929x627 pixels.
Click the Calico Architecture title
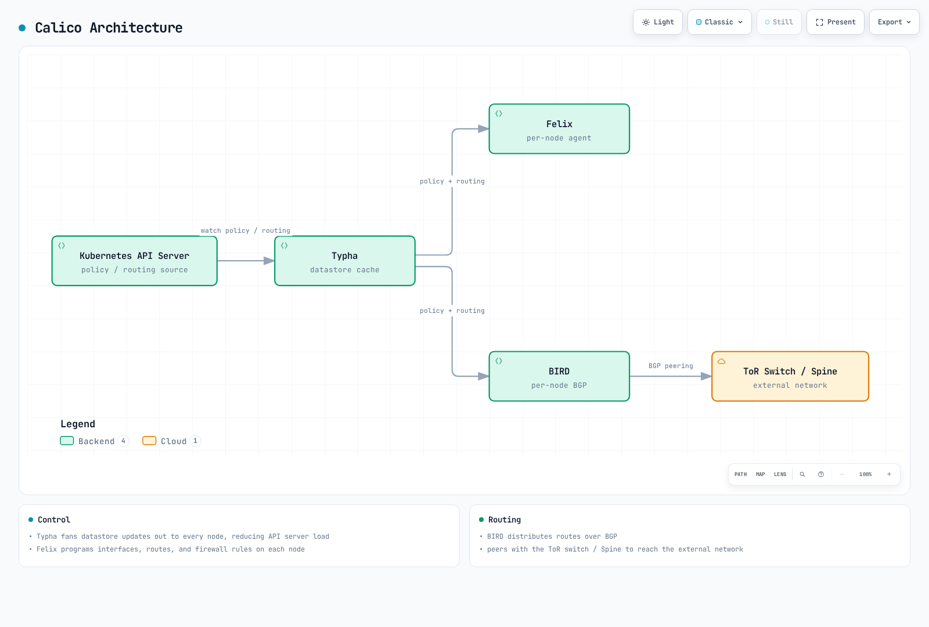click(109, 28)
